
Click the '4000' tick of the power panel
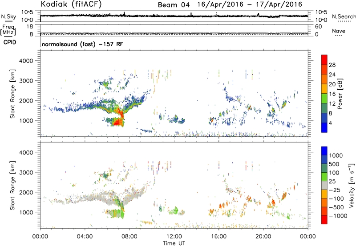point(26,61)
